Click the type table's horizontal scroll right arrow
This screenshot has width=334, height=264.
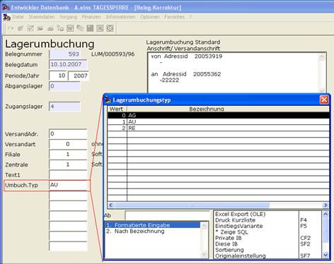click(x=326, y=205)
